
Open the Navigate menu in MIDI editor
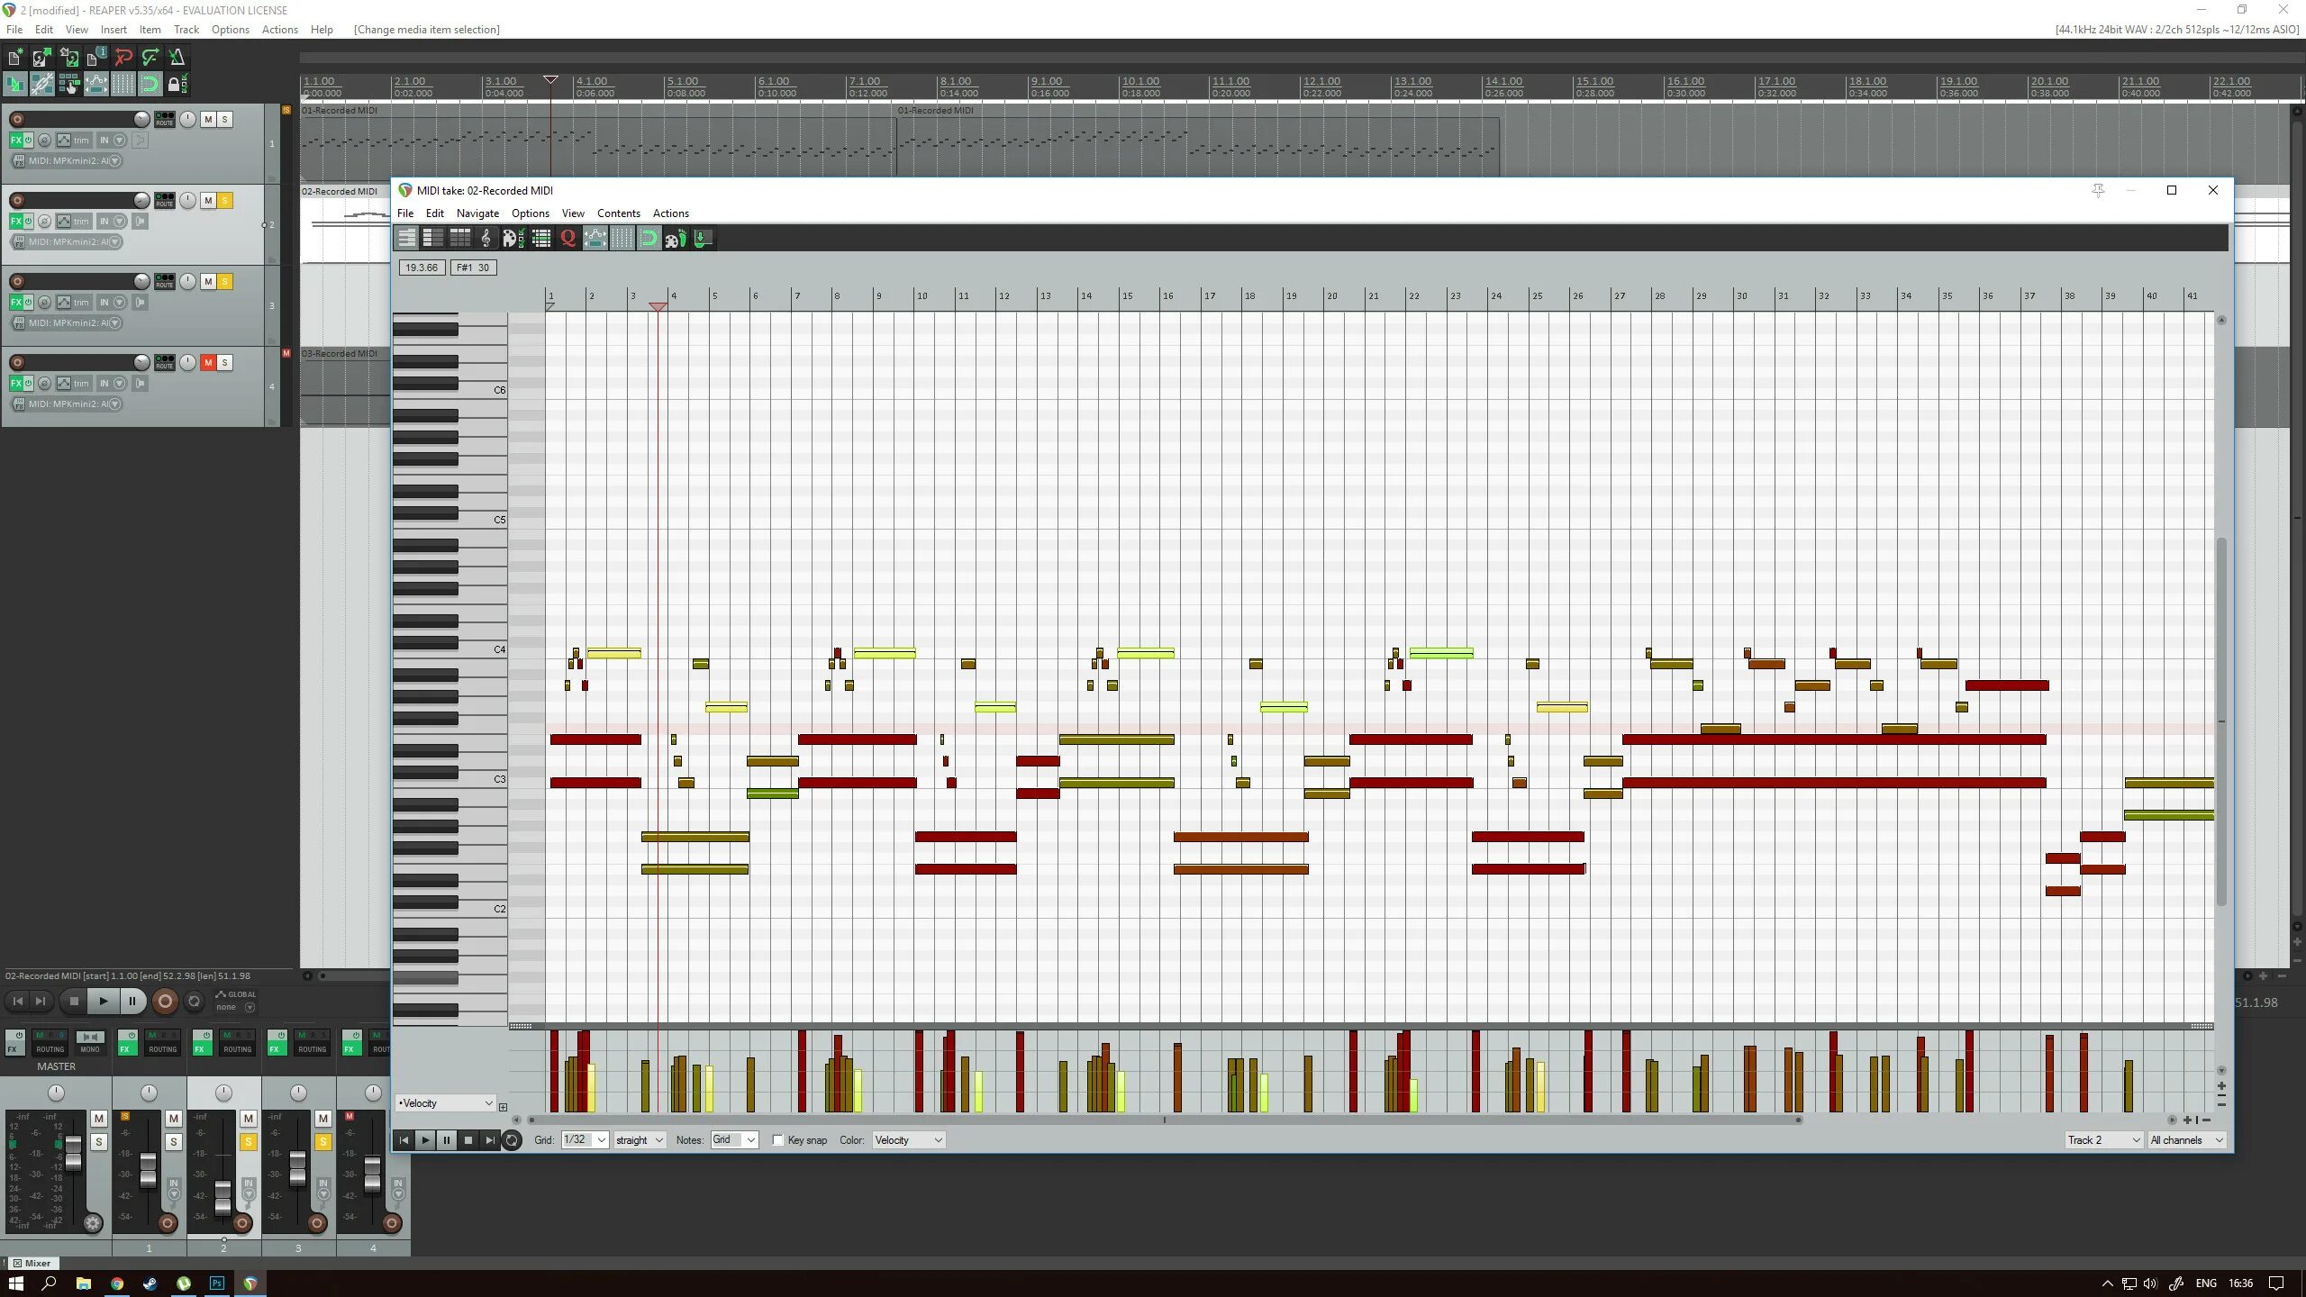[477, 213]
